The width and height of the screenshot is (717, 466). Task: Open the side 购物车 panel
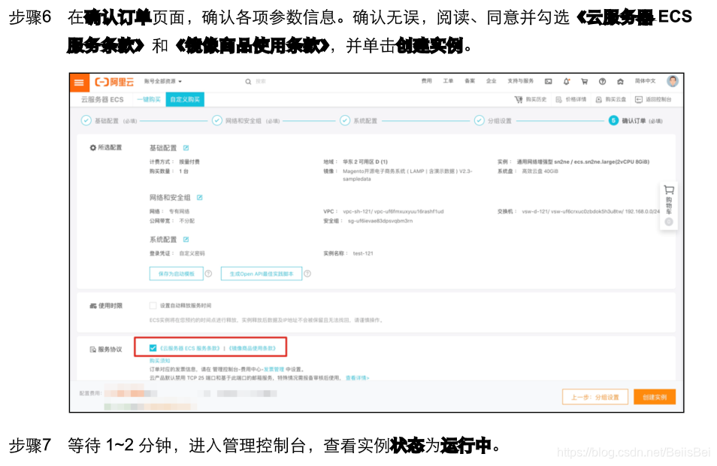click(669, 206)
